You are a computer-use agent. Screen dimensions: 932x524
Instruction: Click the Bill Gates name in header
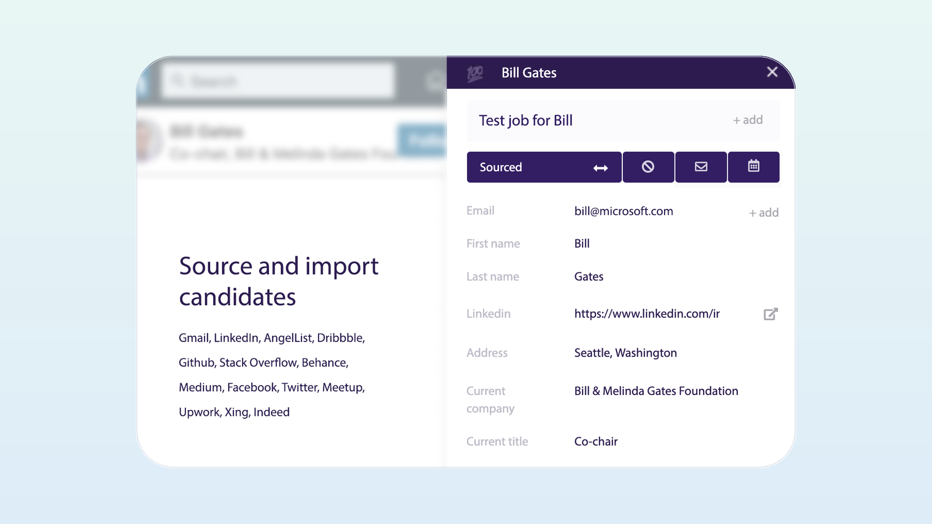(529, 73)
